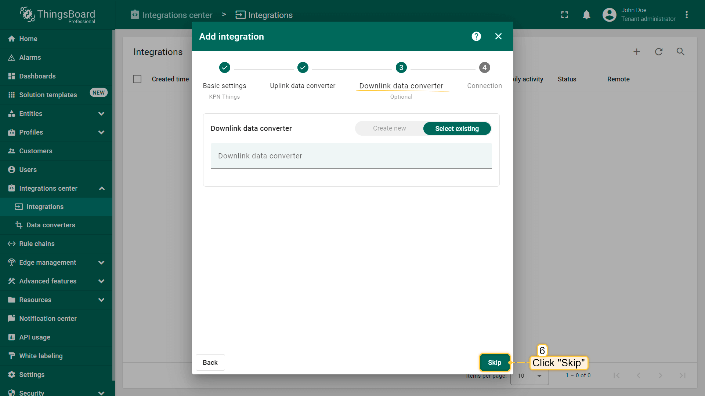Switch to Create new converter option
This screenshot has width=705, height=396.
(x=389, y=128)
